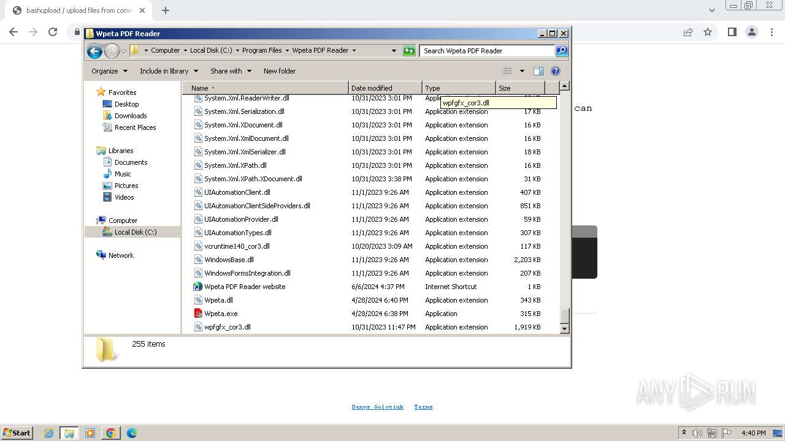The image size is (785, 441).
Task: Click the Explorer Back arrow button
Action: [94, 51]
